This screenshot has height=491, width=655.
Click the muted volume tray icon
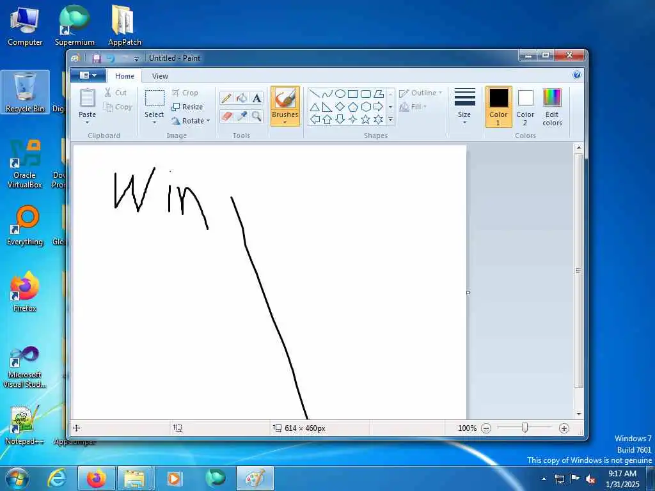590,479
